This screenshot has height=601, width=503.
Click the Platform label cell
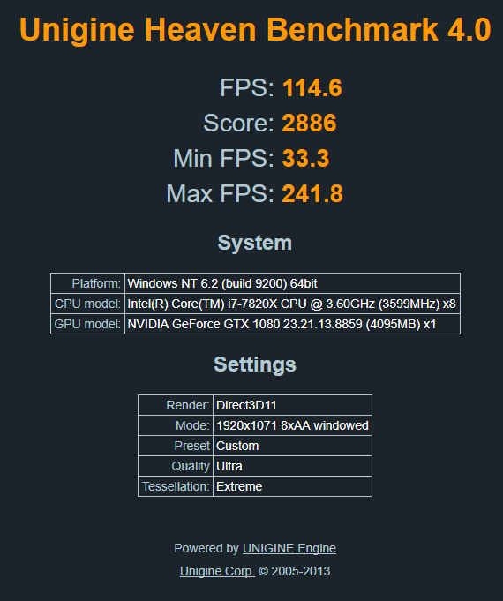(x=87, y=283)
